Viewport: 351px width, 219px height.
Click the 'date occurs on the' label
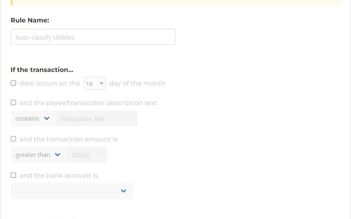click(x=50, y=83)
